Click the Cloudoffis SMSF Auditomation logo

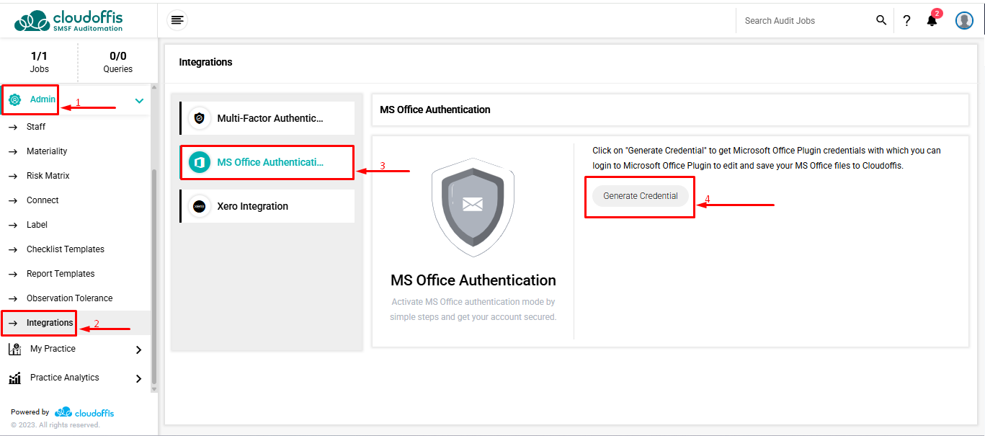tap(69, 20)
